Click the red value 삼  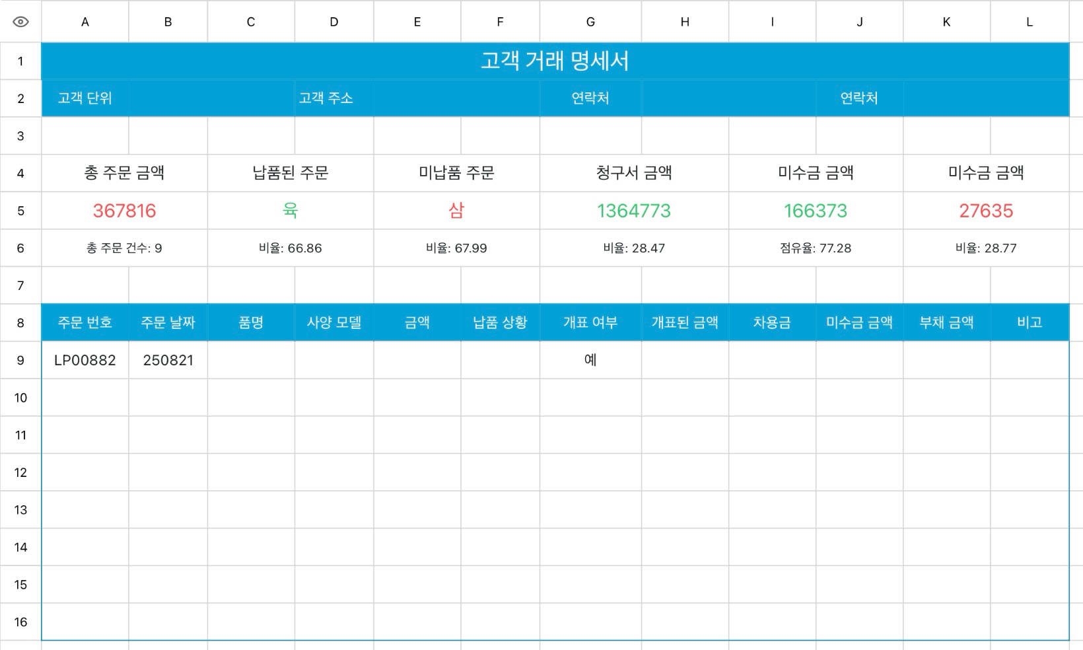(x=457, y=211)
